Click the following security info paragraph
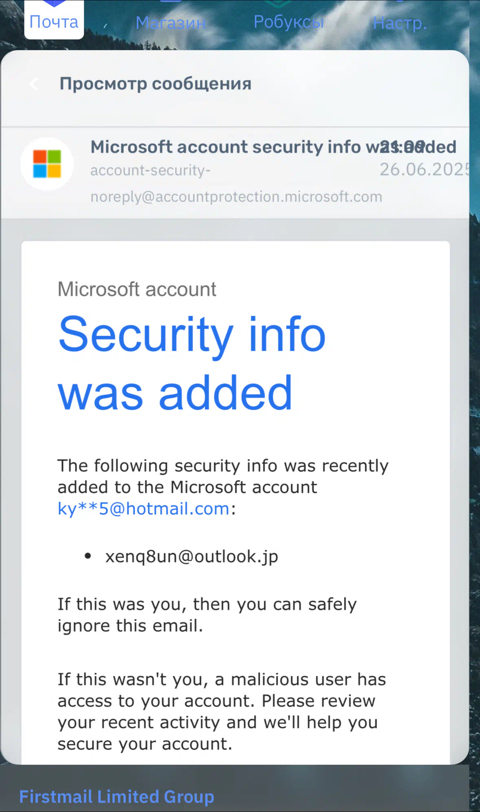Viewport: 480px width, 812px height. click(223, 487)
